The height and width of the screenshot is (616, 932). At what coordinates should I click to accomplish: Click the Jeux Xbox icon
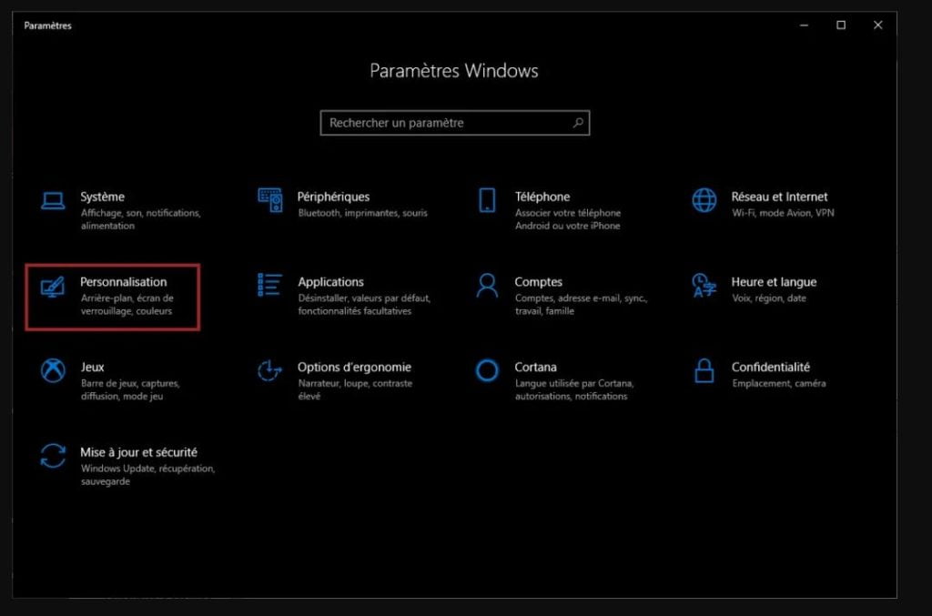tap(53, 370)
